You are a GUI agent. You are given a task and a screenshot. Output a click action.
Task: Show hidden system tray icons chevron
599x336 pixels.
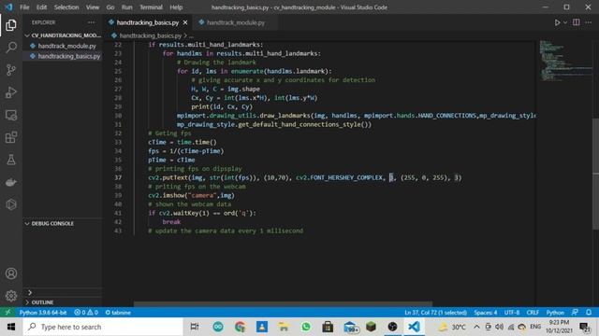click(x=476, y=327)
